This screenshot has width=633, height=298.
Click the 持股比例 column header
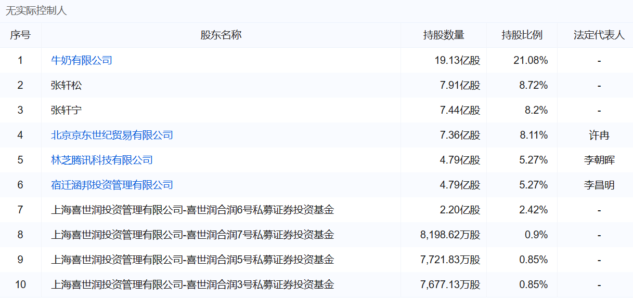(x=522, y=35)
